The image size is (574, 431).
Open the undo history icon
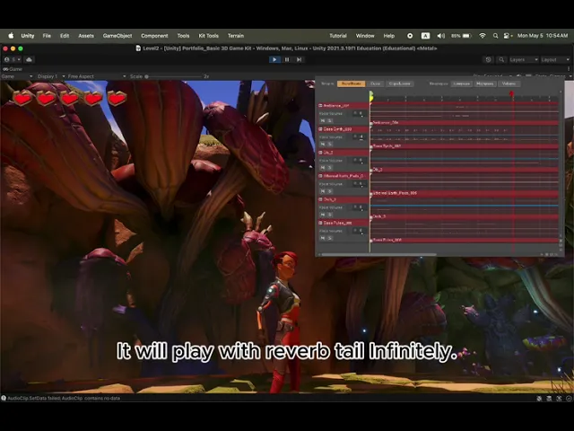pyautogui.click(x=488, y=59)
